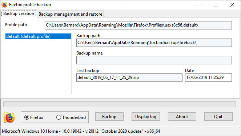Click the Last backup zip filename field
The image size is (241, 136).
click(129, 77)
